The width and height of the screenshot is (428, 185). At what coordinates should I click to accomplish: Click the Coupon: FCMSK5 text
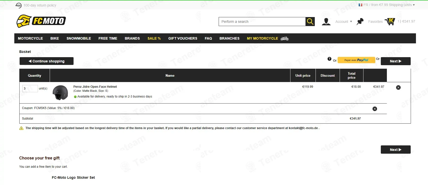[48, 108]
